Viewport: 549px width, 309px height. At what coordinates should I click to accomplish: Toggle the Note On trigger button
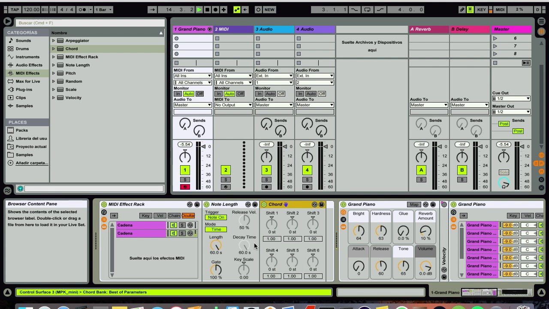click(216, 218)
